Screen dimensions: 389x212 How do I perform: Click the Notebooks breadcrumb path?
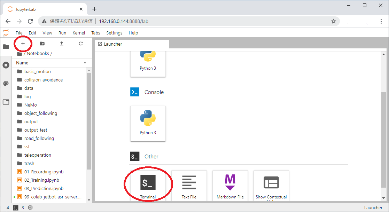[x=38, y=54]
